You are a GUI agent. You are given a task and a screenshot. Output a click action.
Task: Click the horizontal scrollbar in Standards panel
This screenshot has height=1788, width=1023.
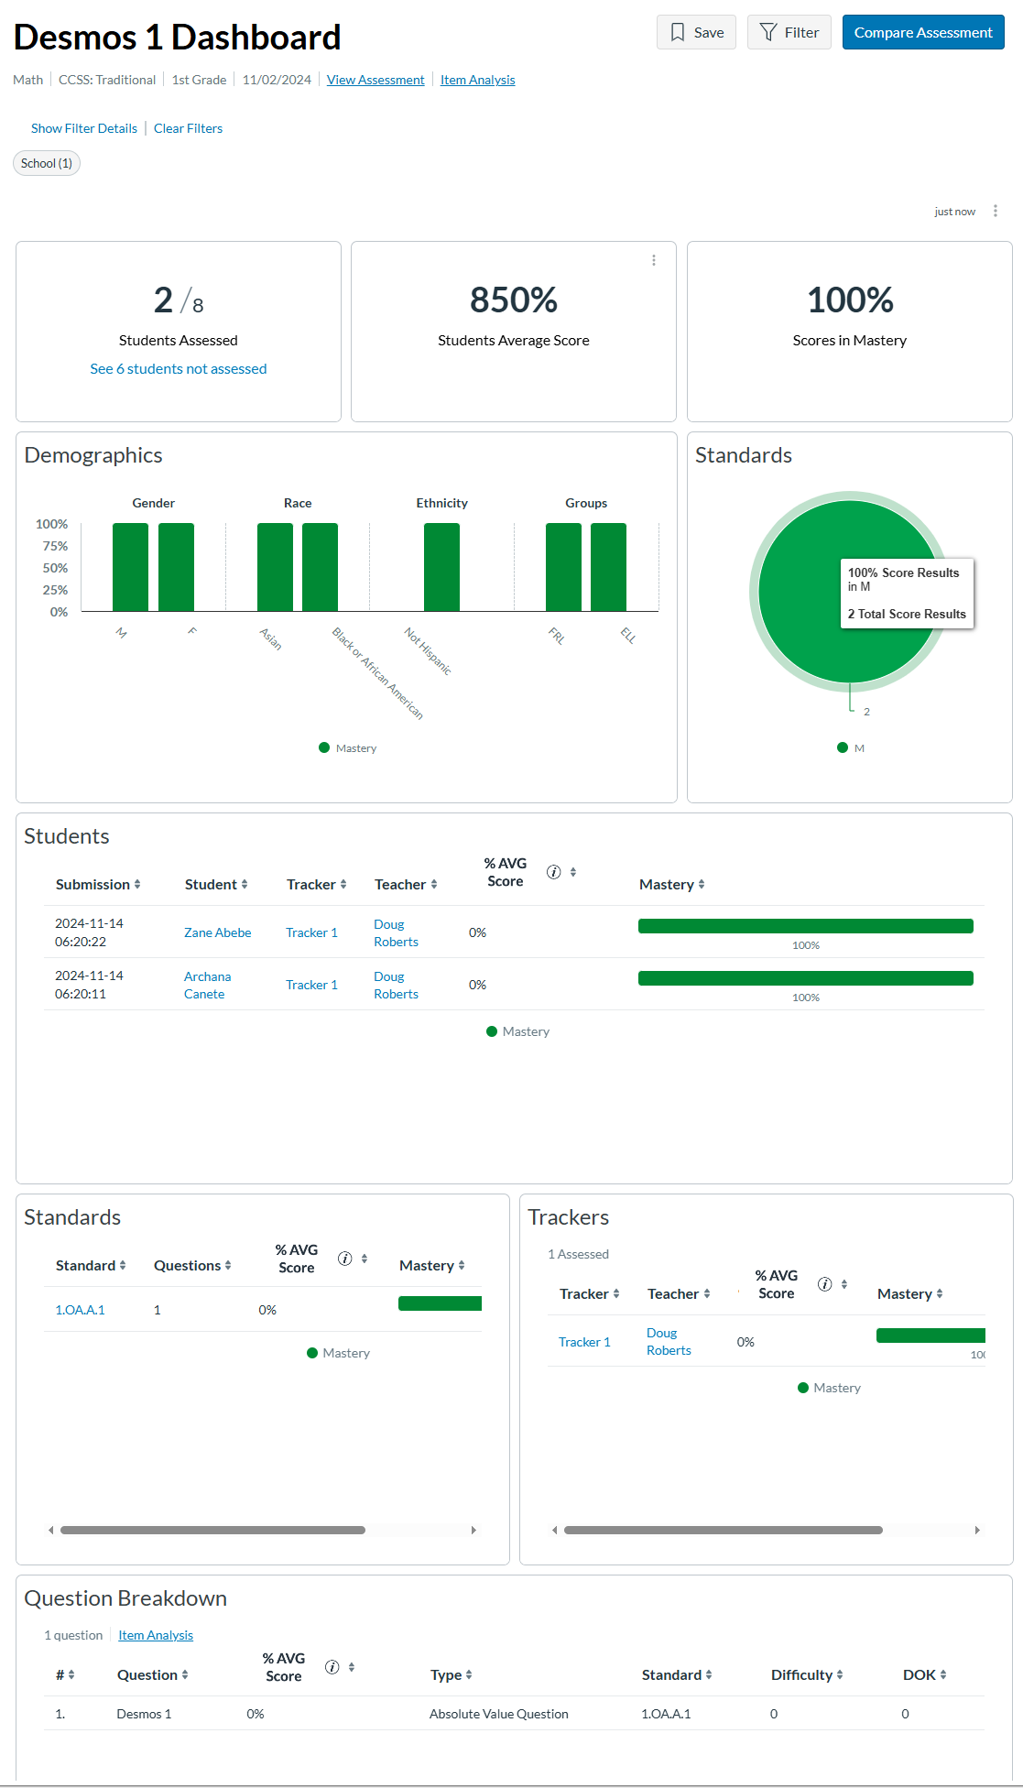[x=211, y=1530]
